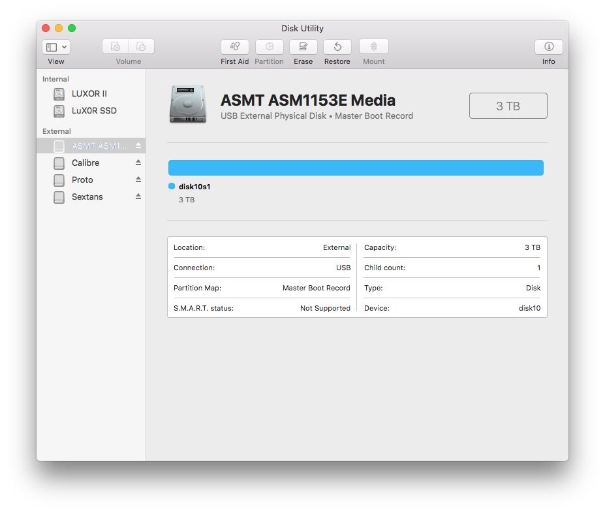Click the Type Disk value
Screen dimensions: 605x513
coord(533,288)
